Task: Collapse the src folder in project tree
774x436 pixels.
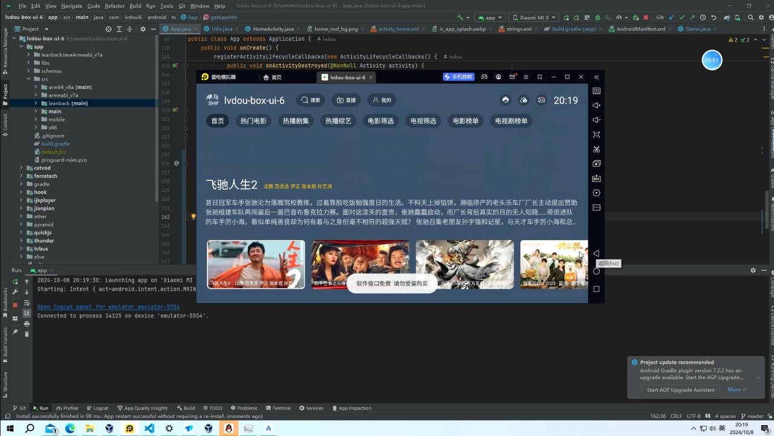Action: coord(28,79)
